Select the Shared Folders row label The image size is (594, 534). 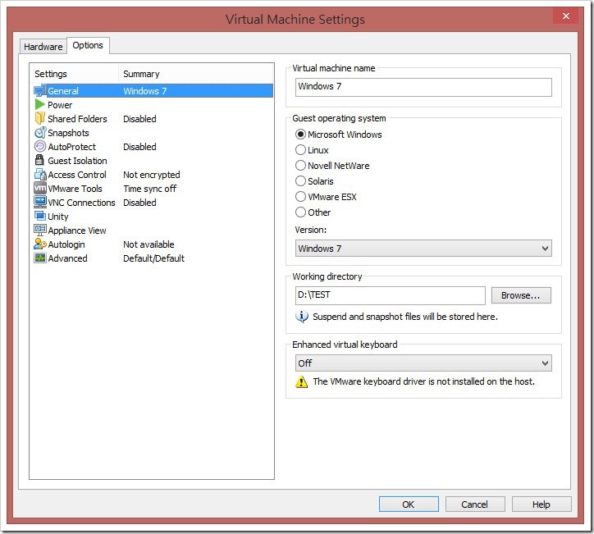(x=77, y=119)
